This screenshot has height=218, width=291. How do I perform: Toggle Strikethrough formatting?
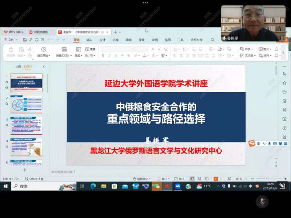122,56
